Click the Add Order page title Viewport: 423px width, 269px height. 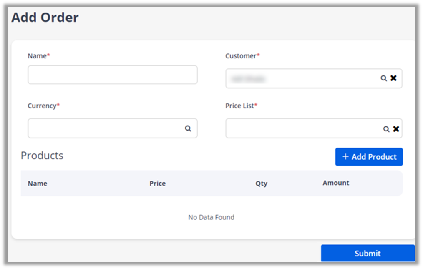45,18
